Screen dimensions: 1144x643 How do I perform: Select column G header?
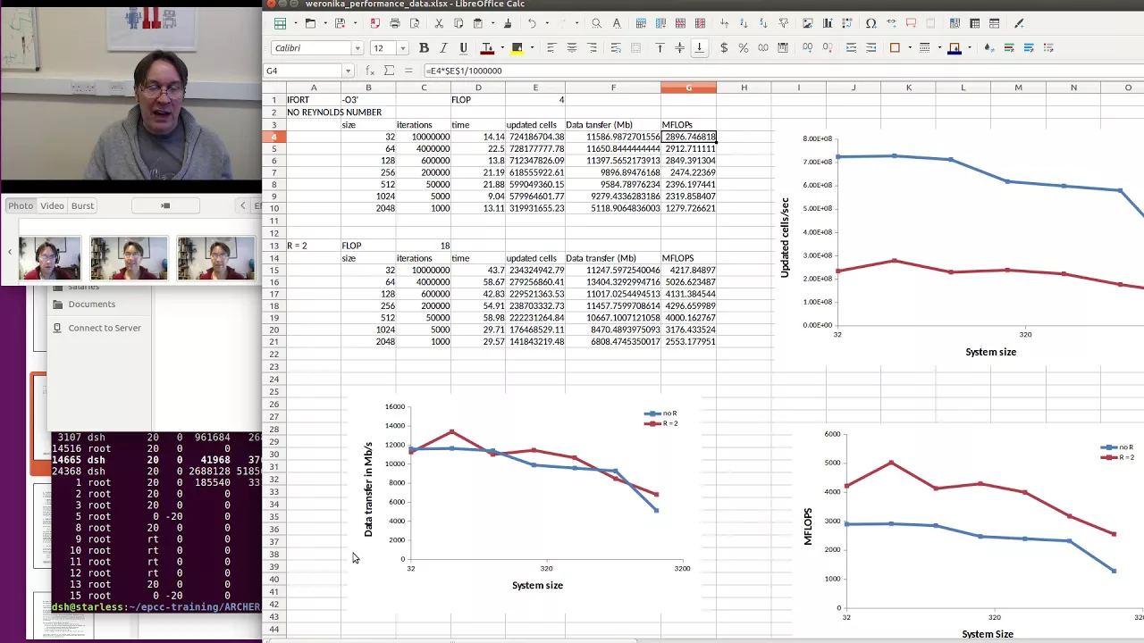[x=688, y=88]
